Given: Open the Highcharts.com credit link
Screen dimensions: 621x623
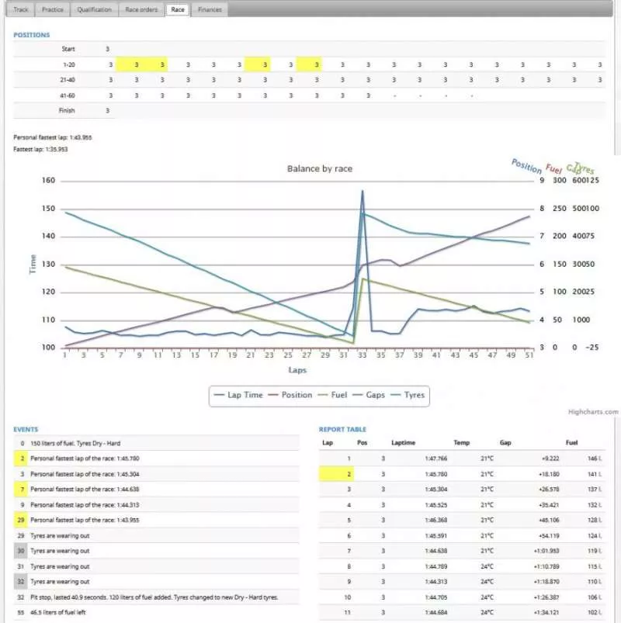Looking at the screenshot, I should point(594,413).
